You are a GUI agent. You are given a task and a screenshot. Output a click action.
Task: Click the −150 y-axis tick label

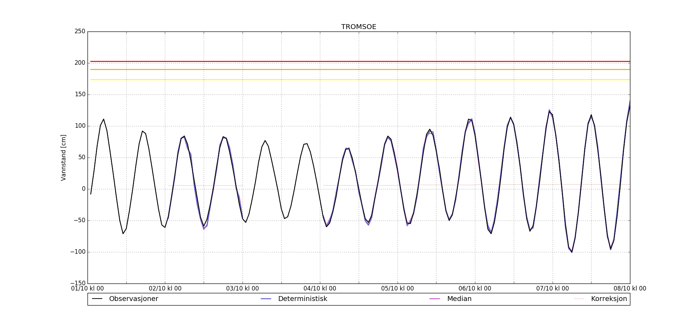coord(77,283)
